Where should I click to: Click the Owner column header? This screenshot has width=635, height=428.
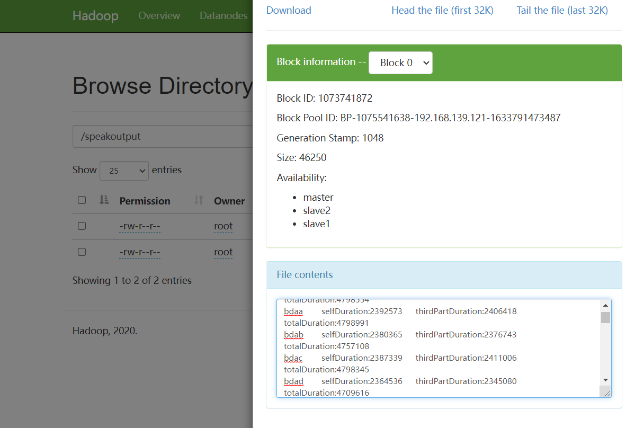[229, 201]
